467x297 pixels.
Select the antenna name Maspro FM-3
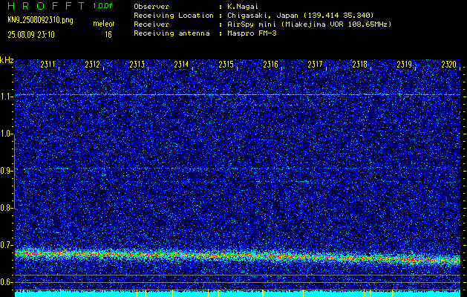click(x=252, y=33)
